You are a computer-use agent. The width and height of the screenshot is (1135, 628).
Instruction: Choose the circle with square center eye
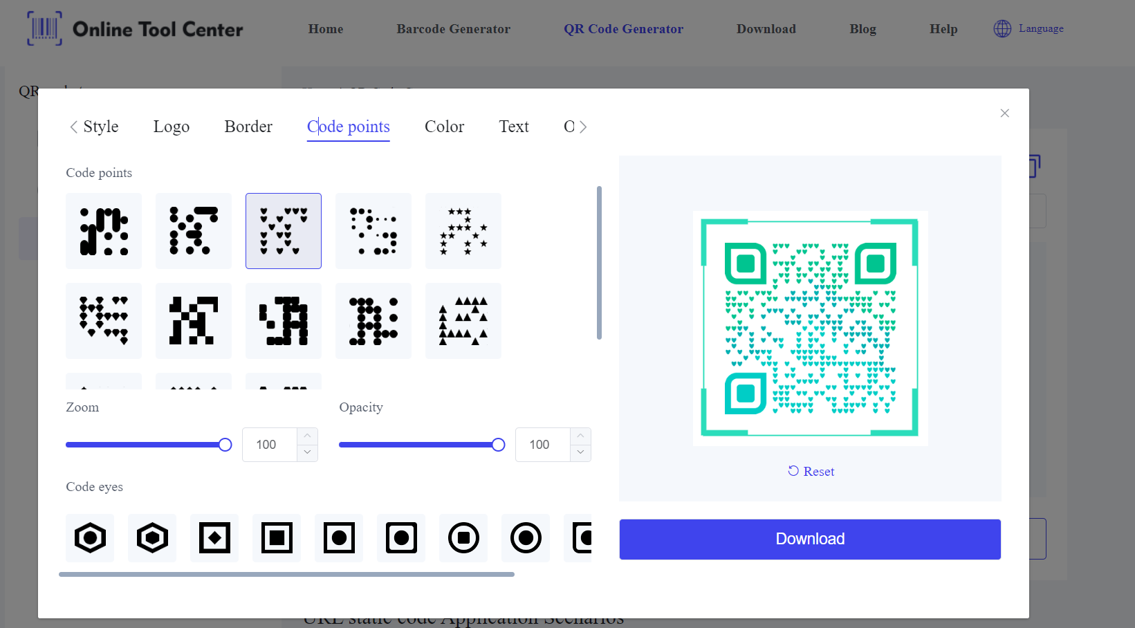pyautogui.click(x=463, y=538)
